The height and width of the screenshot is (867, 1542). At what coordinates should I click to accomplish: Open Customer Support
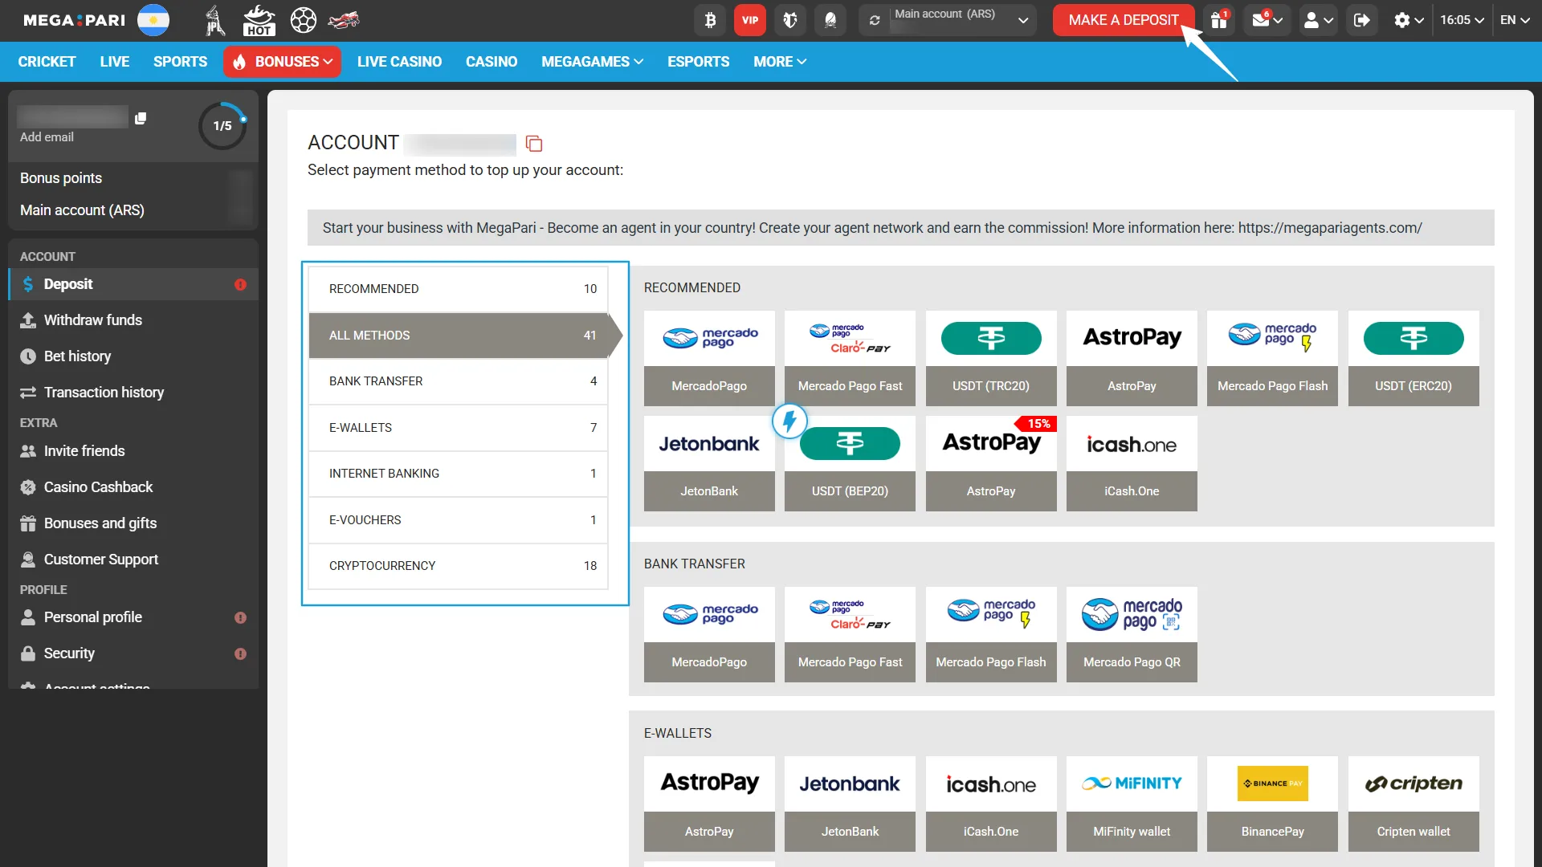click(x=133, y=560)
